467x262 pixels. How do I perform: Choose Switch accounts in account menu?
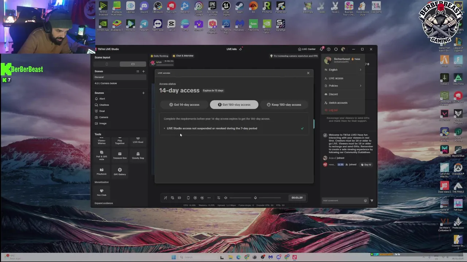[x=343, y=103]
